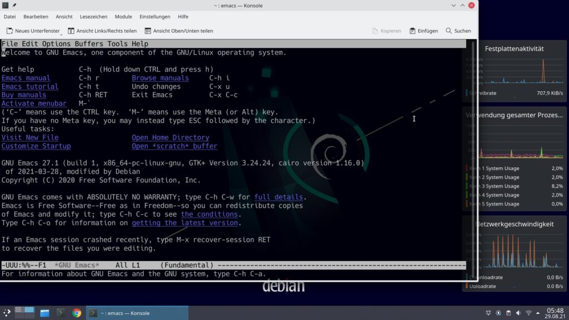569x320 pixels.
Task: Open Google Chrome from the taskbar
Action: coord(77,313)
